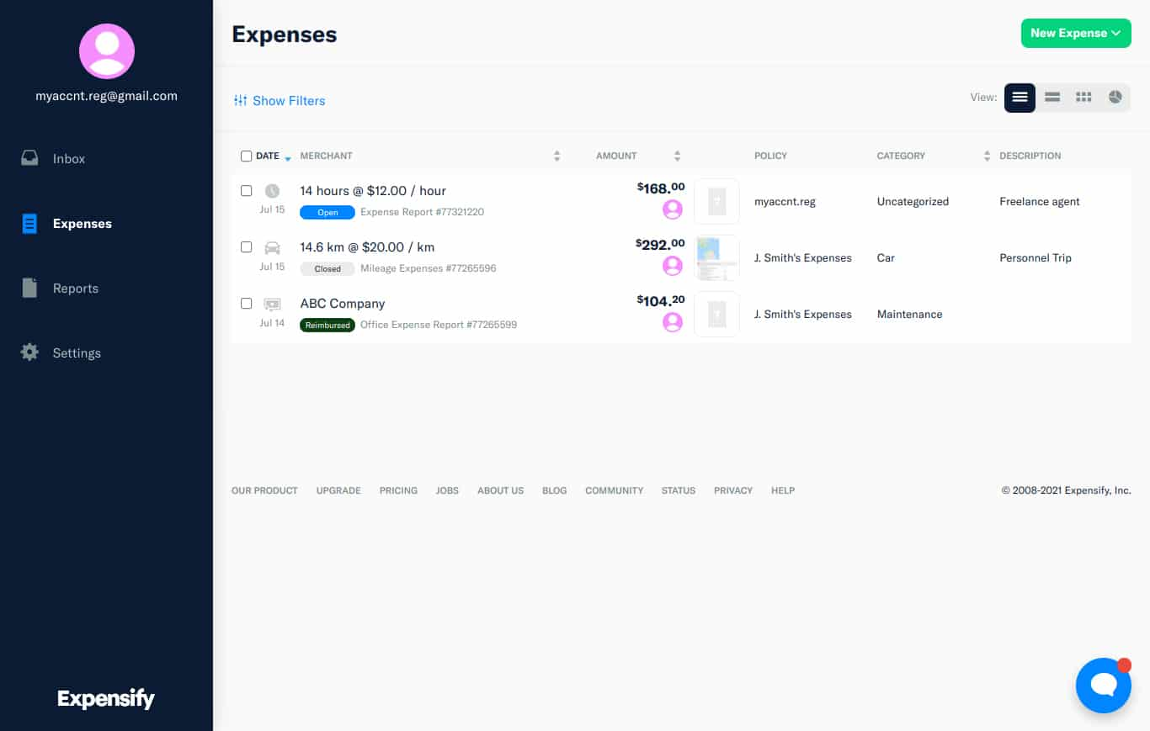Switch to the condensed list view
1150x731 pixels.
pyautogui.click(x=1052, y=97)
